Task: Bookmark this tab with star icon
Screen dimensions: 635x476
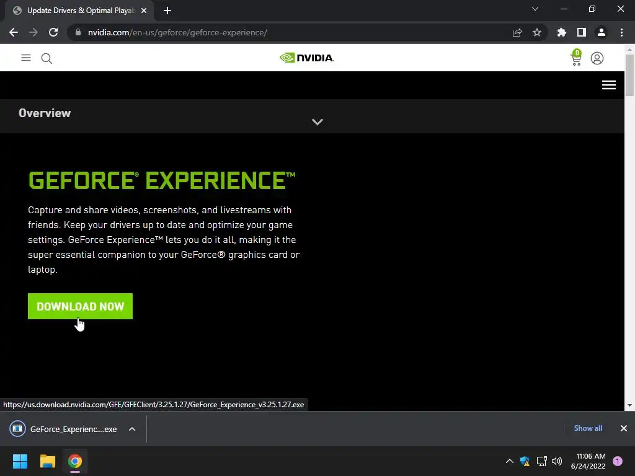Action: (x=537, y=32)
